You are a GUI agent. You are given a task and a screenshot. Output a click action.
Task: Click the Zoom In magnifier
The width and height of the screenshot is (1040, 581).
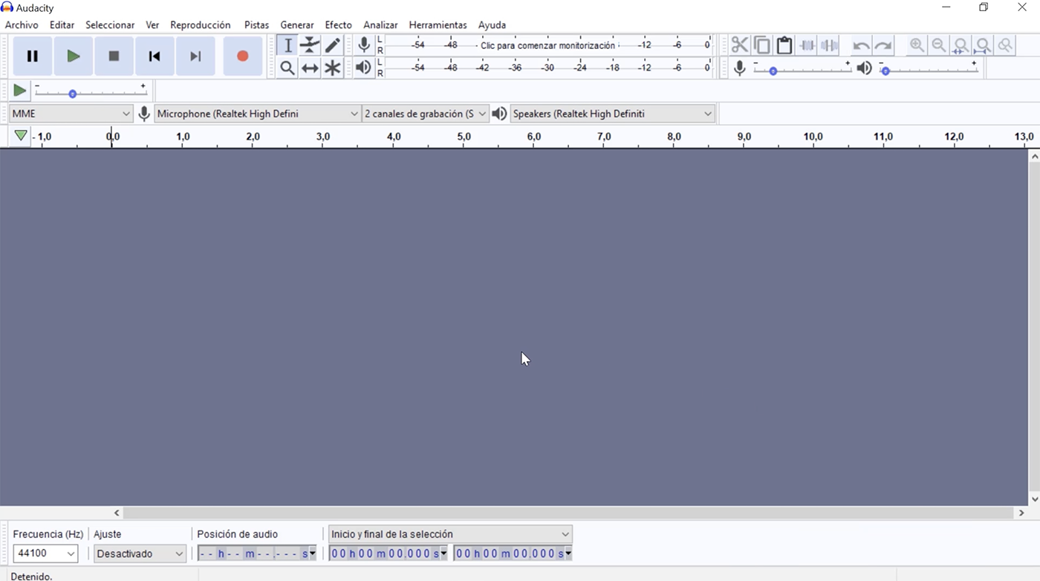(917, 45)
